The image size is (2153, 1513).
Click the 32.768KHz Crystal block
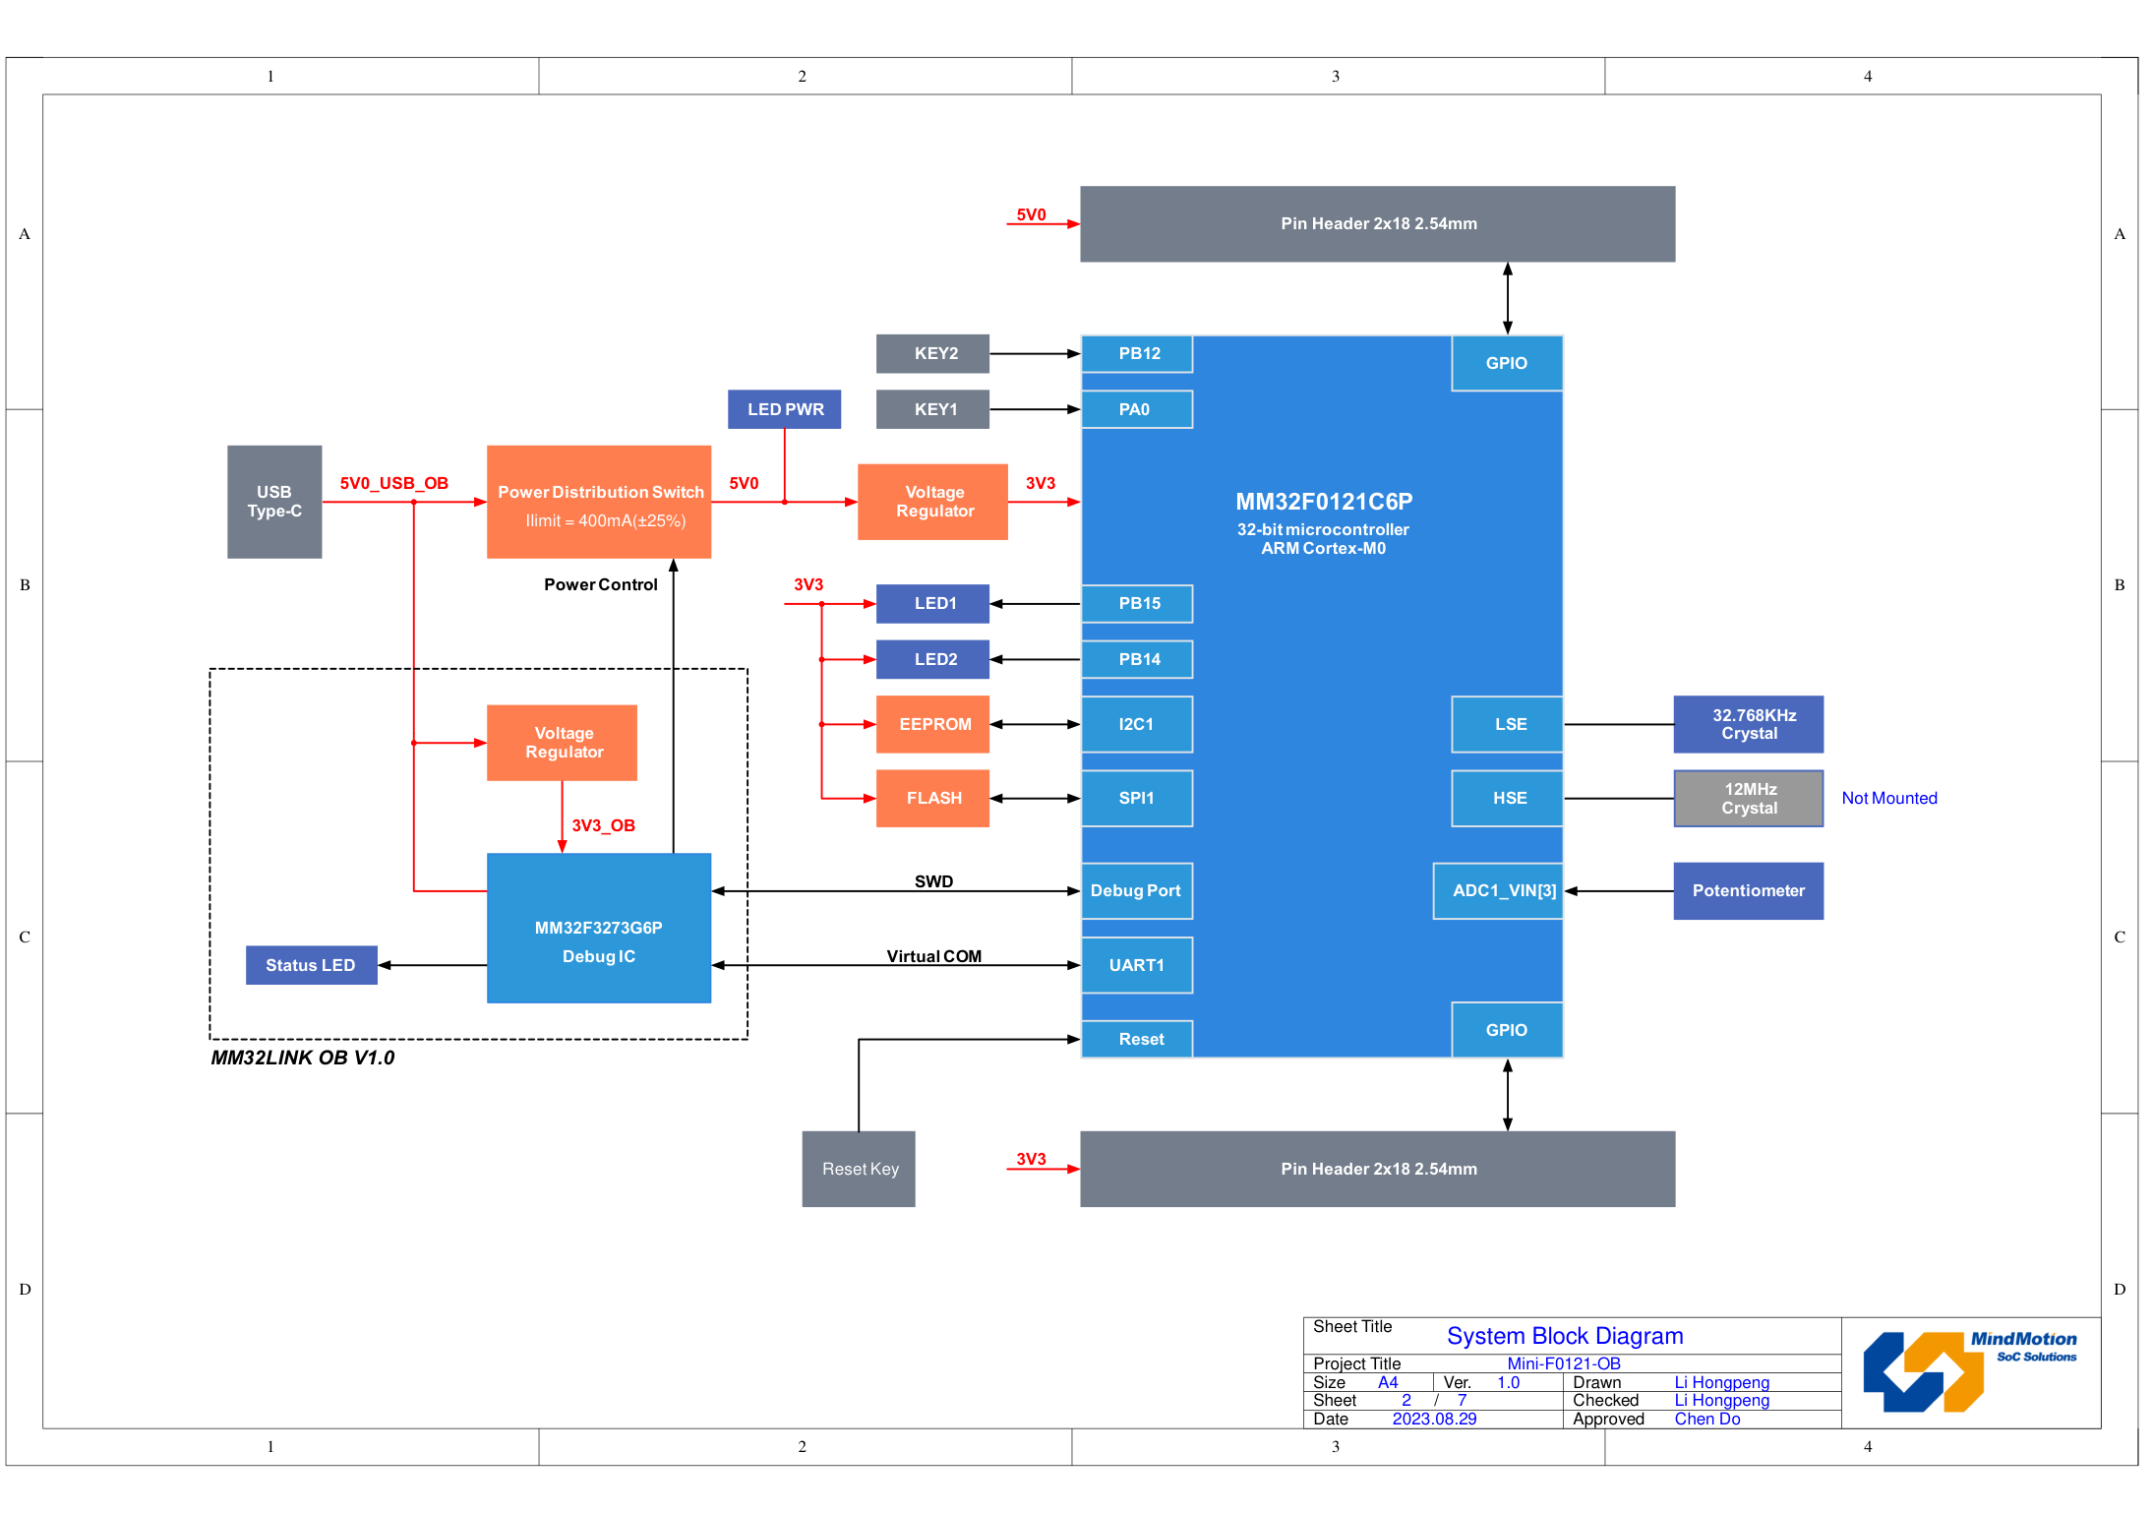click(x=1748, y=724)
